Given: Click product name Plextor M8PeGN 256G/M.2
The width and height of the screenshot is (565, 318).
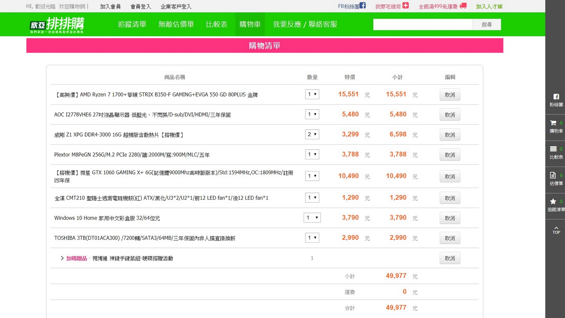Looking at the screenshot, I should tap(132, 155).
